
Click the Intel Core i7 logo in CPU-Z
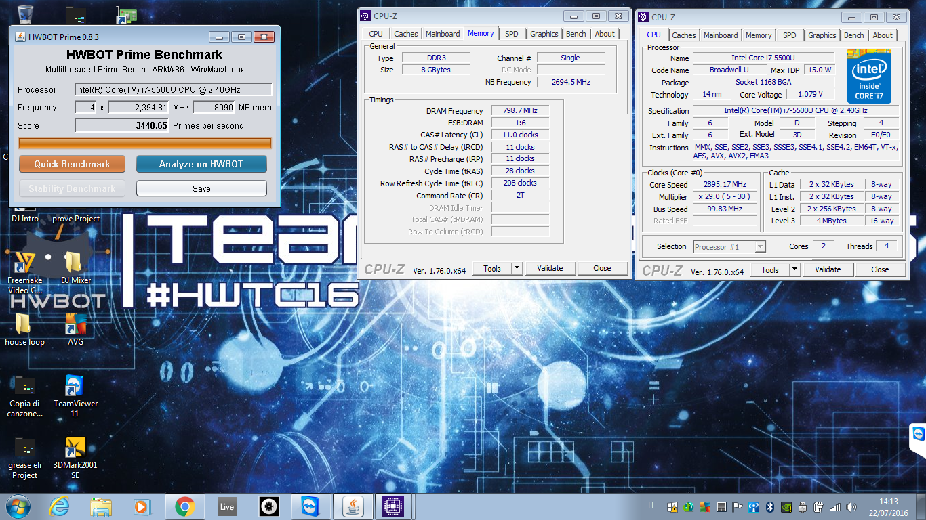coord(869,77)
